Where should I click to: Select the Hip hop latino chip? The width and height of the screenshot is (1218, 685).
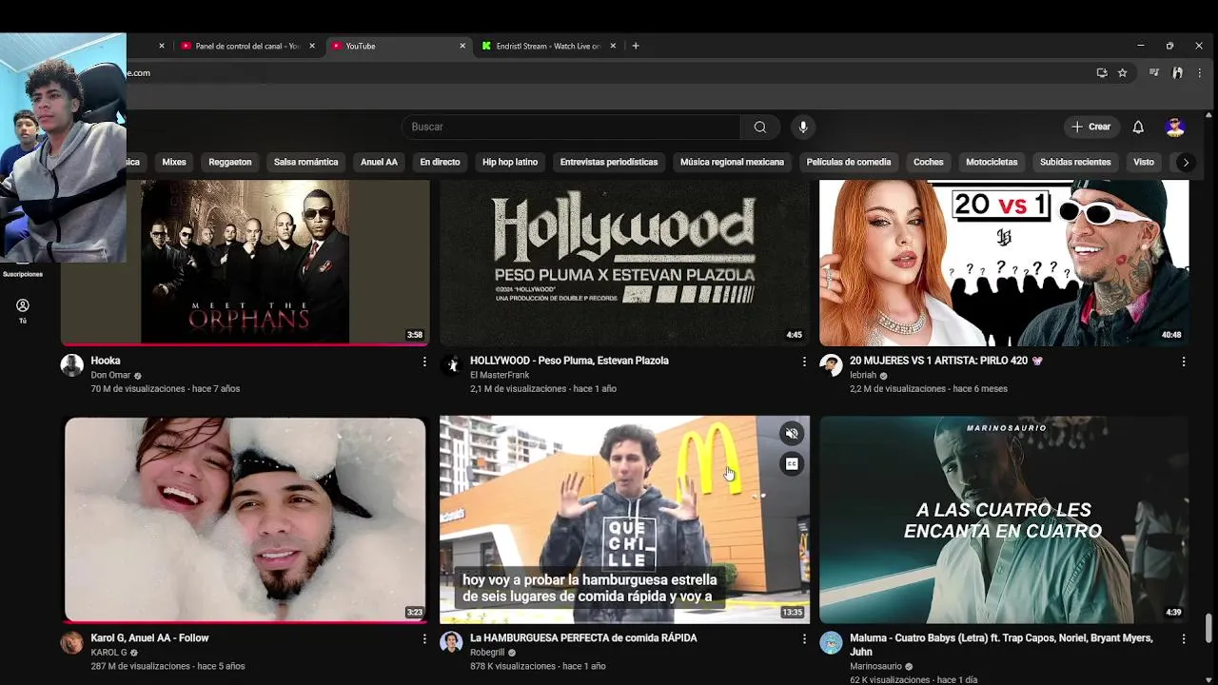coord(510,162)
